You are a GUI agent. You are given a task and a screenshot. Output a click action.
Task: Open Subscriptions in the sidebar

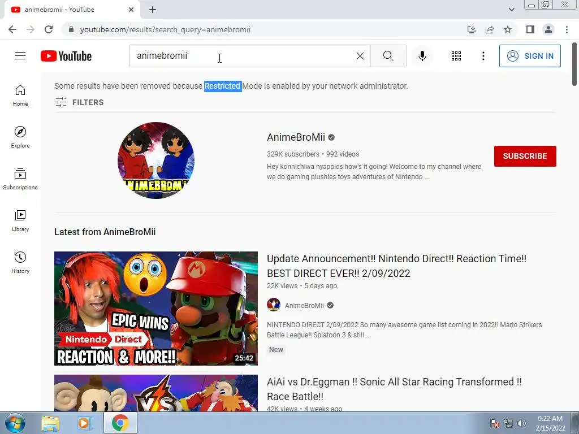coord(20,179)
